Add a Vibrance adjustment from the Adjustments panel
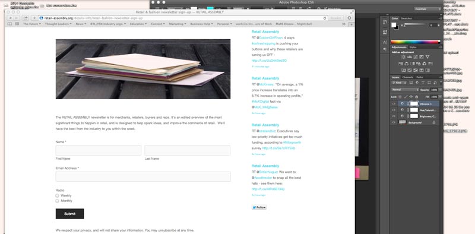475x234 pixels. pyautogui.click(x=427, y=57)
